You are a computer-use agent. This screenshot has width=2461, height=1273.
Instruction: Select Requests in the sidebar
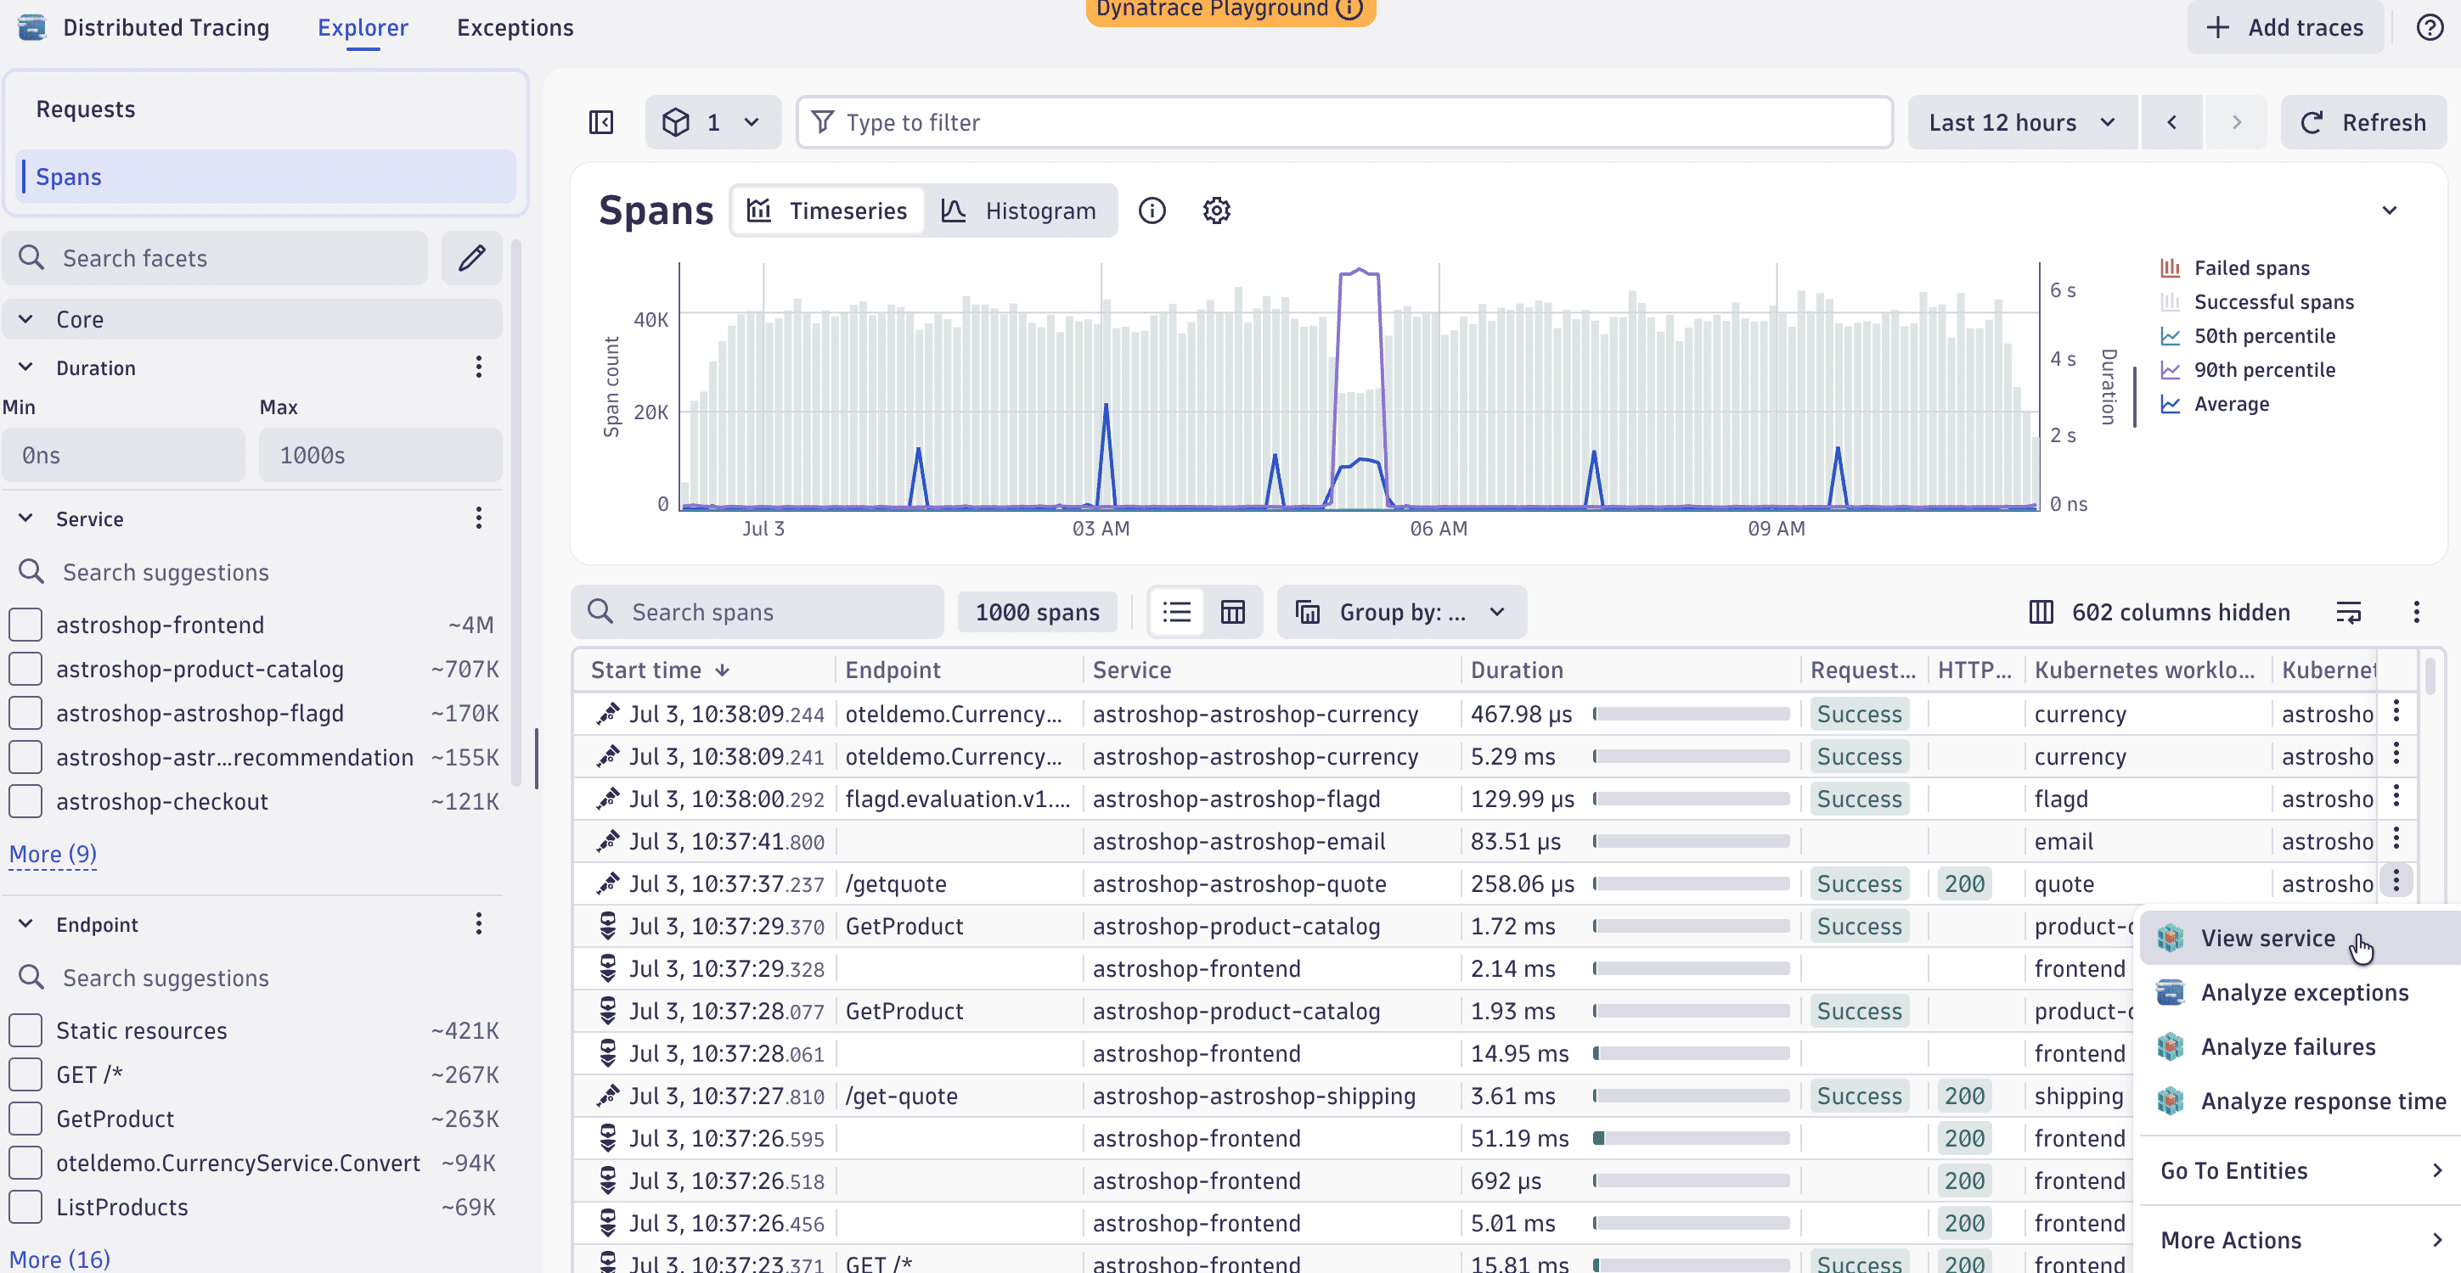point(266,109)
